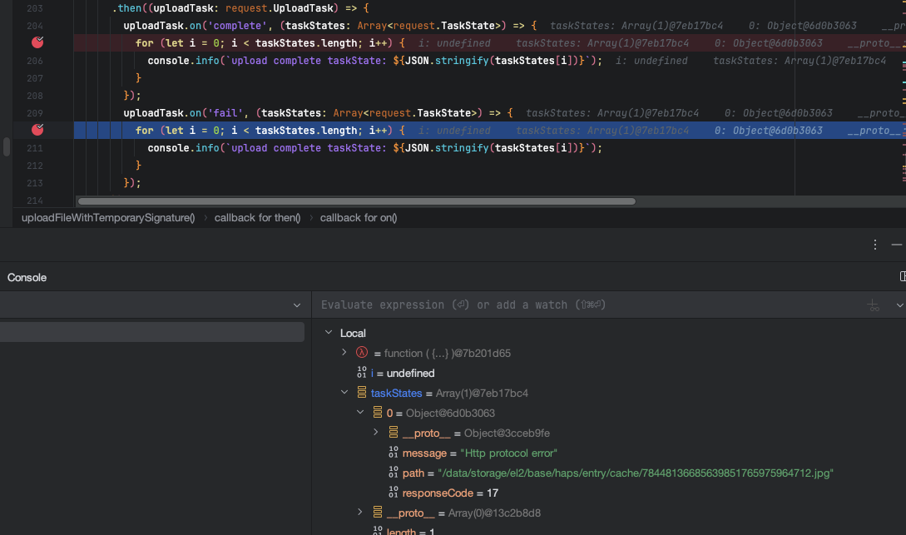The image size is (906, 535).
Task: Click the Evaluate expression input field
Action: coord(582,305)
